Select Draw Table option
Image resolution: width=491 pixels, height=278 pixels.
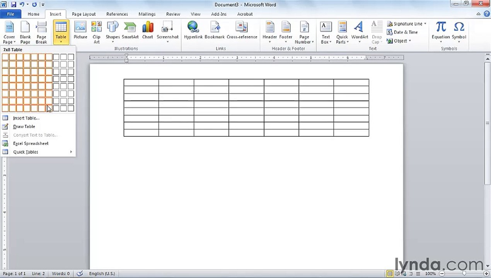pyautogui.click(x=38, y=127)
